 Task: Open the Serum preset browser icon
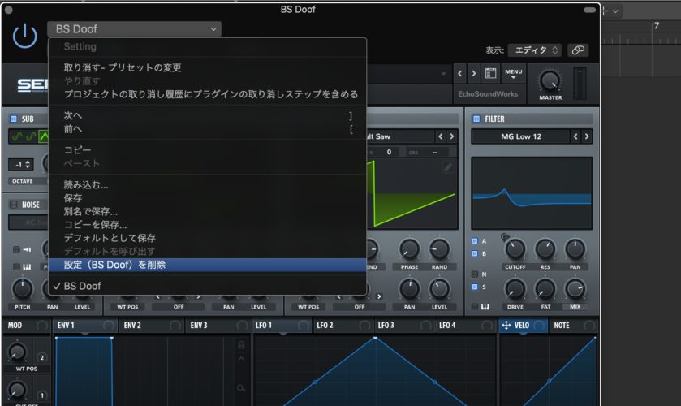(x=490, y=74)
